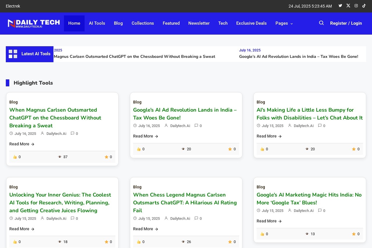Click comment icon on Google's AI Ad Revolution post

[x=196, y=126]
